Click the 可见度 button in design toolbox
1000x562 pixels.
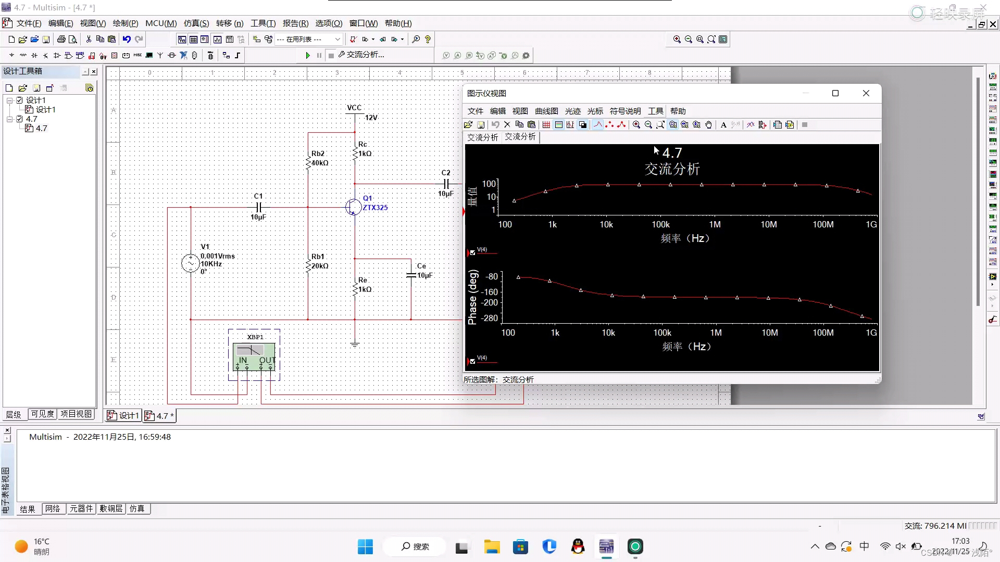42,414
